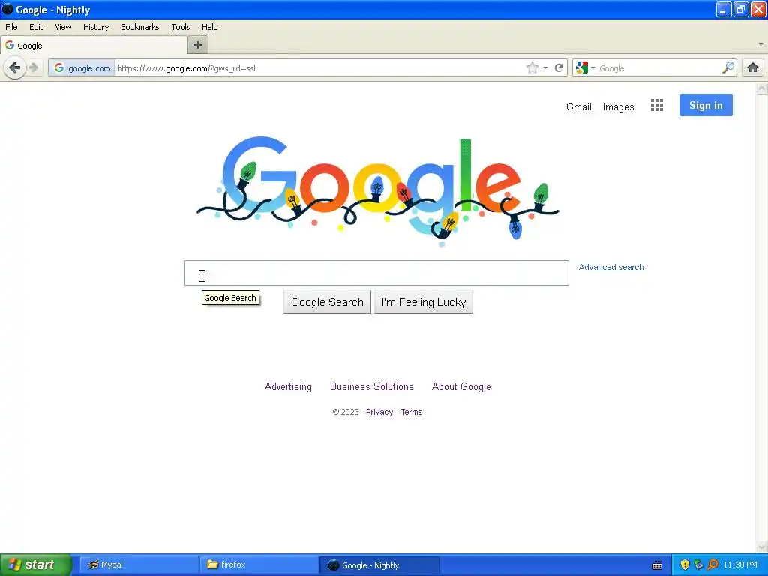Open the About Google link
This screenshot has height=576, width=768.
point(461,386)
